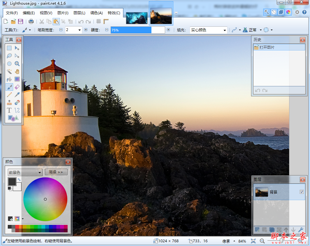Click the New file icon
310x246 pixels.
click(x=6, y=21)
